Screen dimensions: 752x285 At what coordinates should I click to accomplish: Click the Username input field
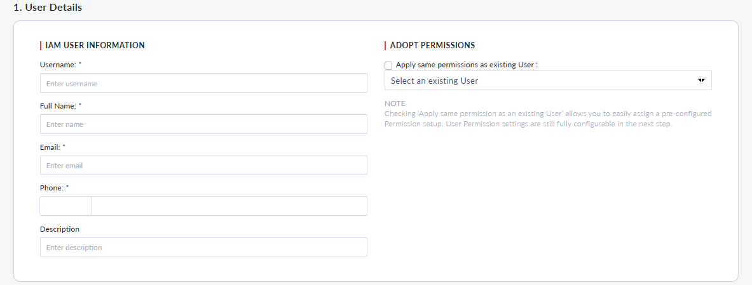[x=203, y=83]
